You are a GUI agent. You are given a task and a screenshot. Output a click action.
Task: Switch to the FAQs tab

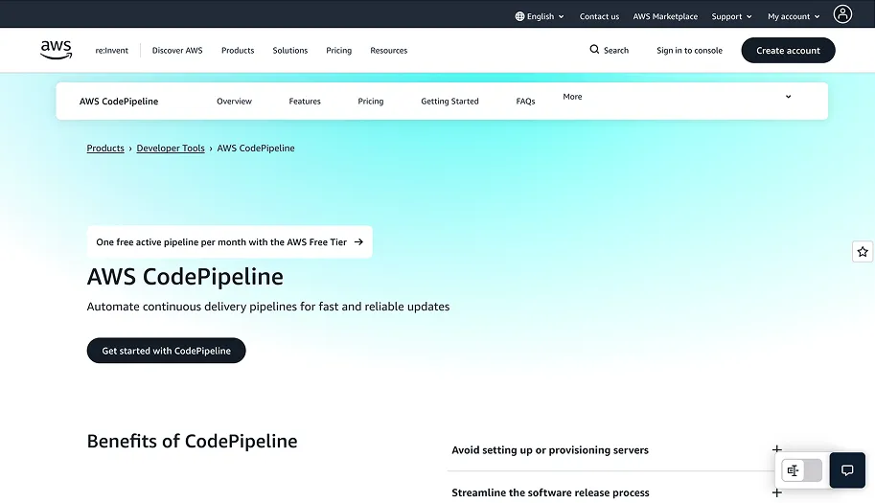click(x=525, y=101)
